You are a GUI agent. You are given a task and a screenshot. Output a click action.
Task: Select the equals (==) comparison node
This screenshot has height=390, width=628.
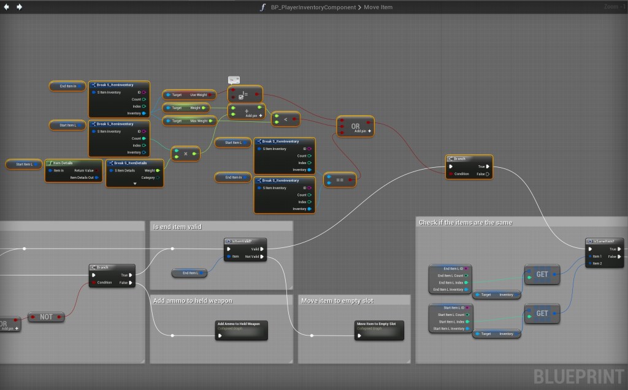click(x=340, y=179)
